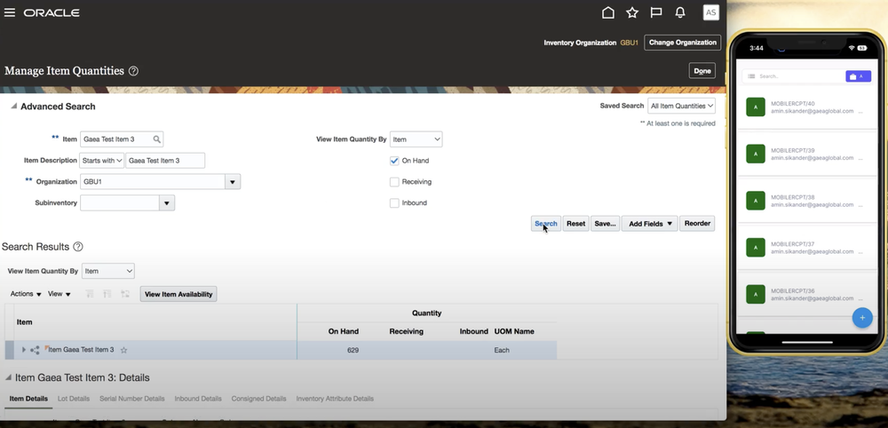Click the Item field search magnifier icon
The width and height of the screenshot is (888, 428).
157,139
